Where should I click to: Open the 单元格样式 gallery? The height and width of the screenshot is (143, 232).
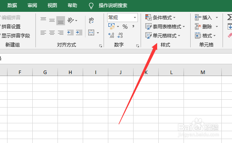click(x=163, y=36)
